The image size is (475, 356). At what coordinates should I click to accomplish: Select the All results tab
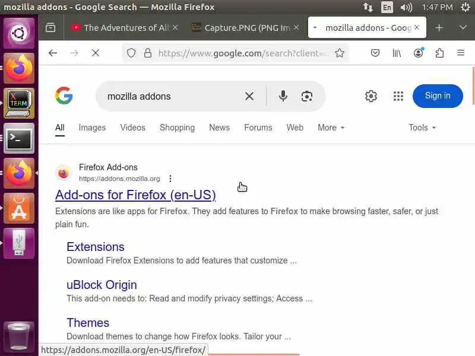point(60,128)
